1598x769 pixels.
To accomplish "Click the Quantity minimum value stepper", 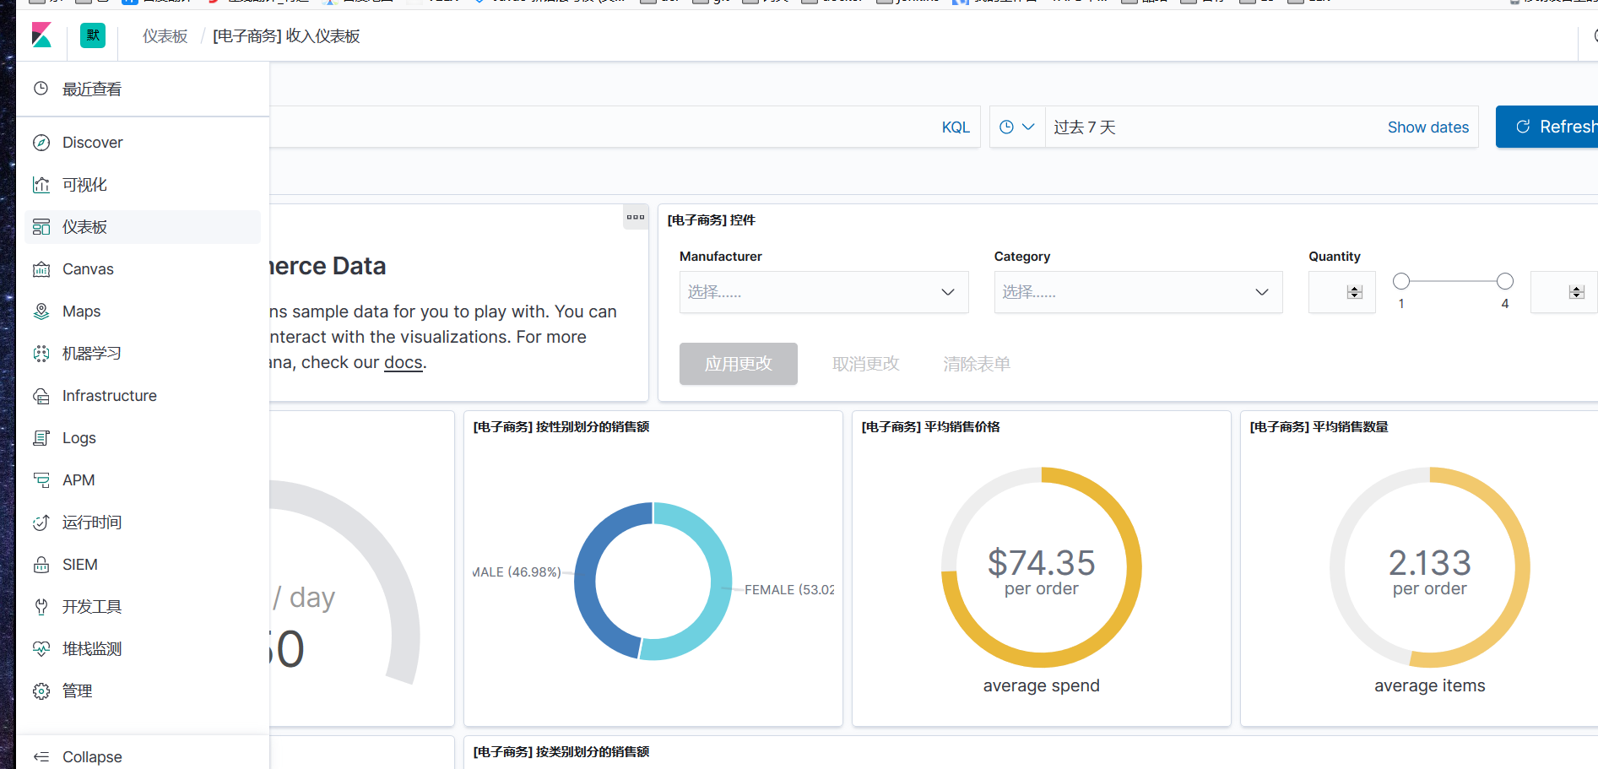I will 1355,292.
